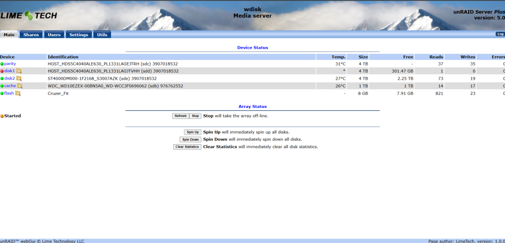Click the 31°C parity temperature

pos(340,64)
